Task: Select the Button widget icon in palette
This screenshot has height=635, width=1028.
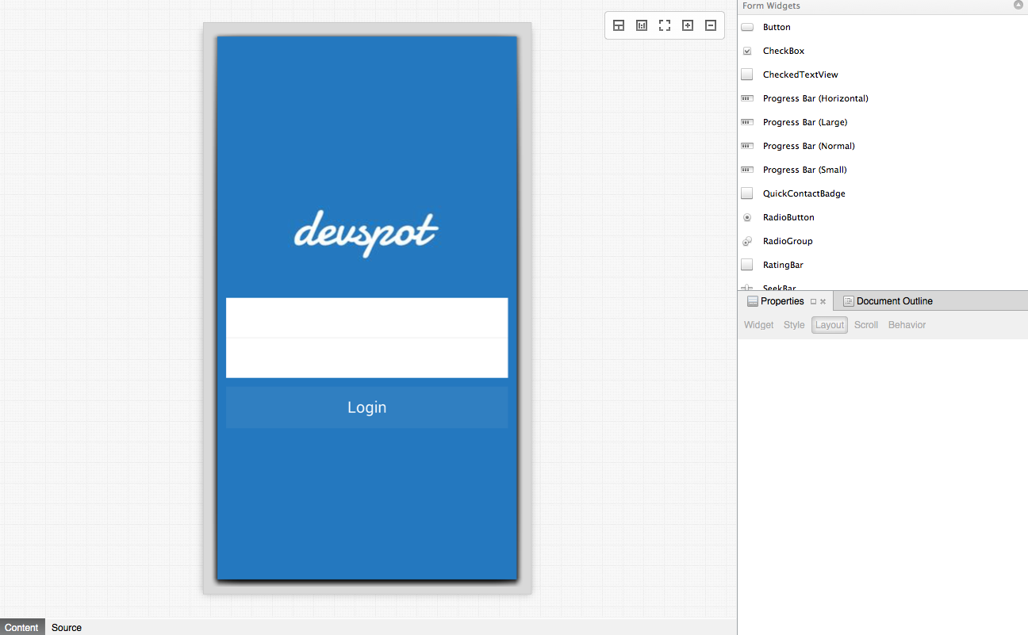Action: click(x=747, y=27)
